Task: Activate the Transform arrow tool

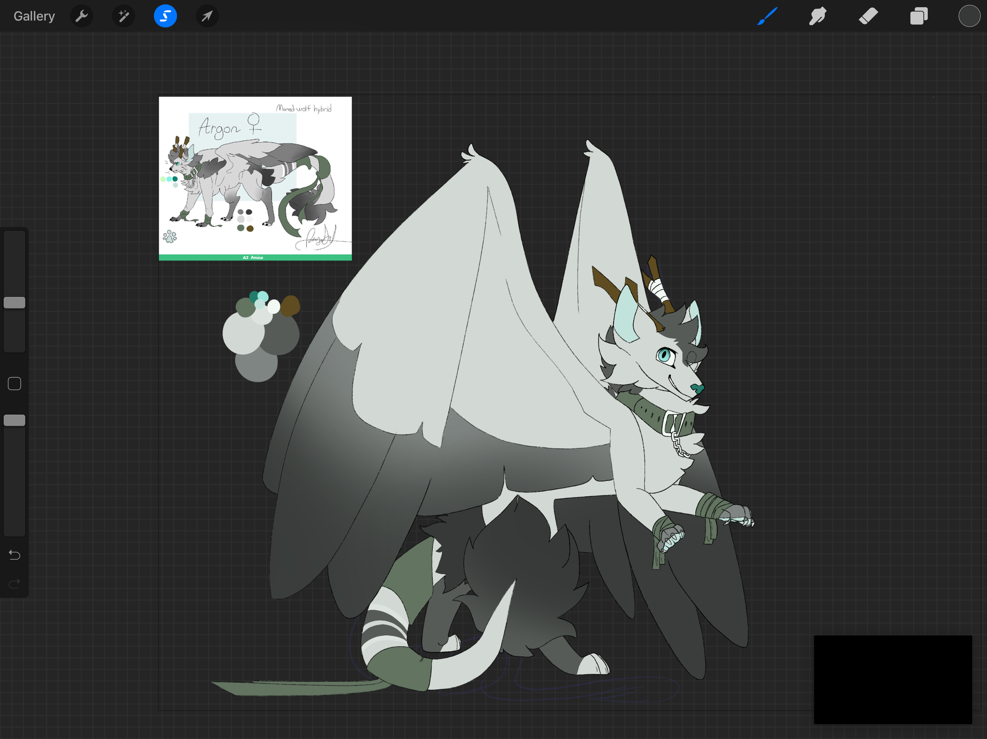Action: pyautogui.click(x=207, y=16)
